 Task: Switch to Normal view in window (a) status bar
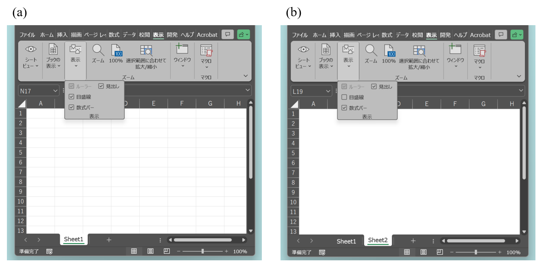(x=134, y=251)
